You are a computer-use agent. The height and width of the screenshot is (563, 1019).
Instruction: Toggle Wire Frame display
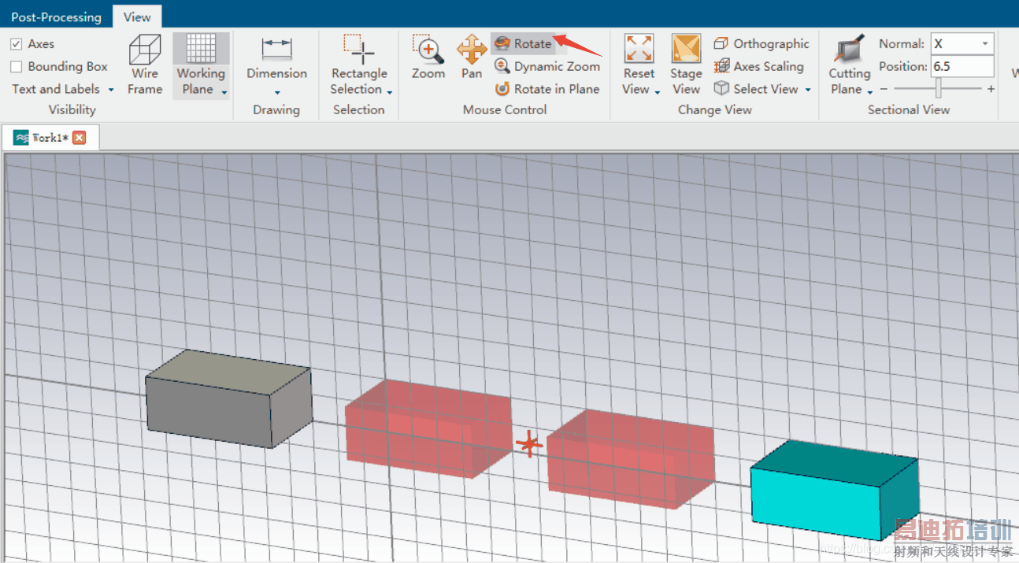(145, 65)
